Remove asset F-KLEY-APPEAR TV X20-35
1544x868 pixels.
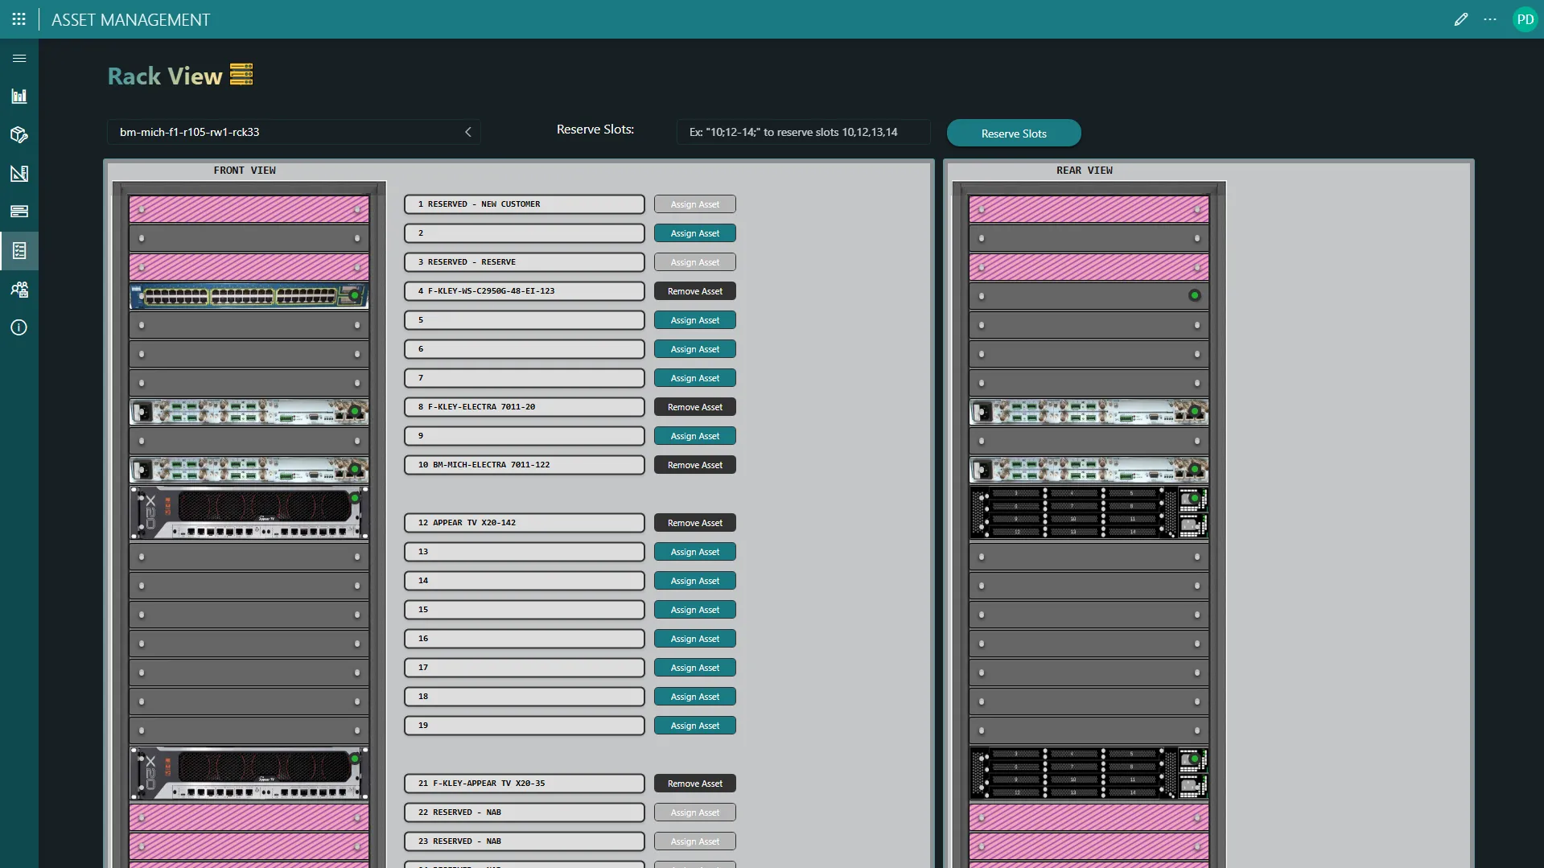click(x=695, y=784)
